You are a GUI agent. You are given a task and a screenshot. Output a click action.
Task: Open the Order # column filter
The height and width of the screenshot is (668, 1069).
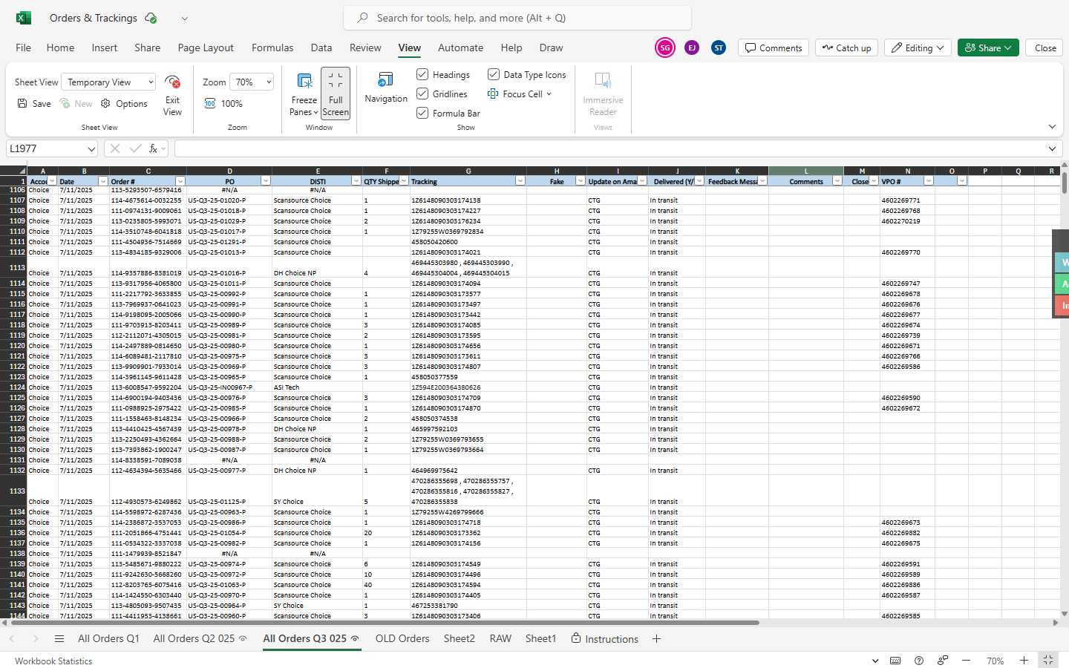pos(180,181)
